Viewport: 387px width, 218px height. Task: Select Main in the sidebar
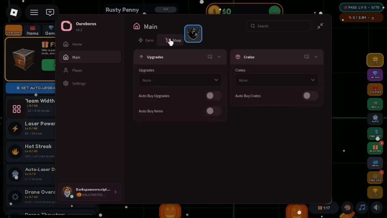coord(90,57)
